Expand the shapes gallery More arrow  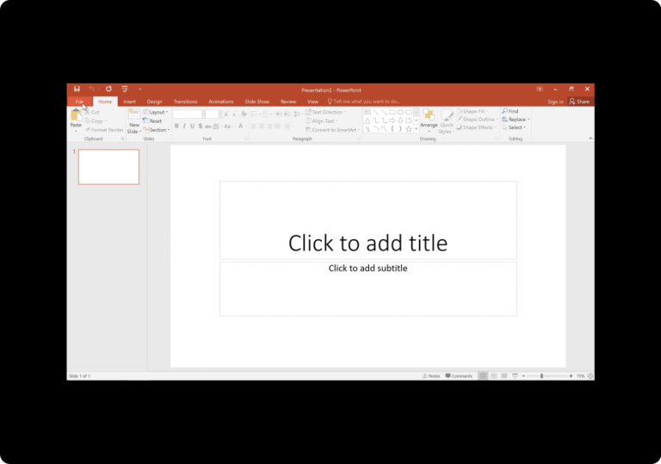(x=416, y=129)
